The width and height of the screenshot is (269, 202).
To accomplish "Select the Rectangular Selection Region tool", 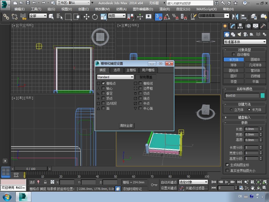I will [x=68, y=17].
